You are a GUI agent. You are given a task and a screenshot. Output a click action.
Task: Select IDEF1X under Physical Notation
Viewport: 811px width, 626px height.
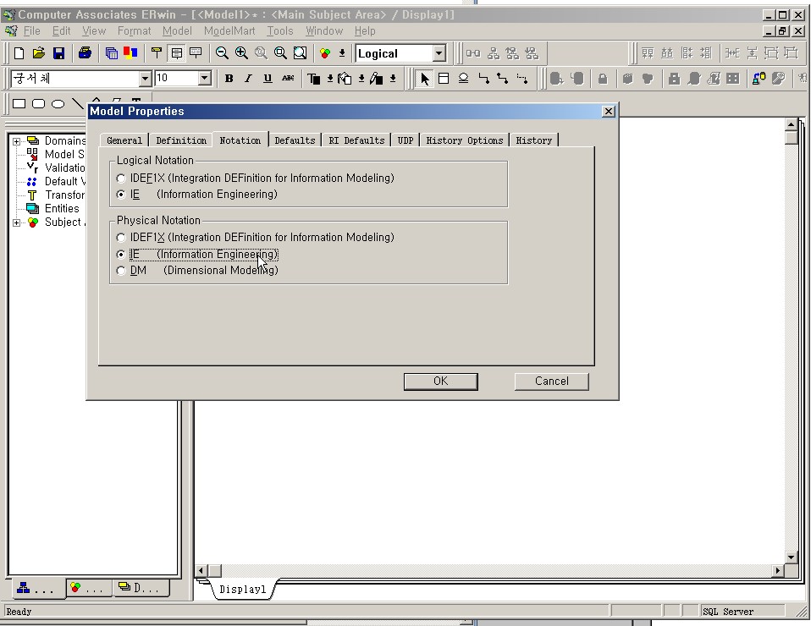121,238
